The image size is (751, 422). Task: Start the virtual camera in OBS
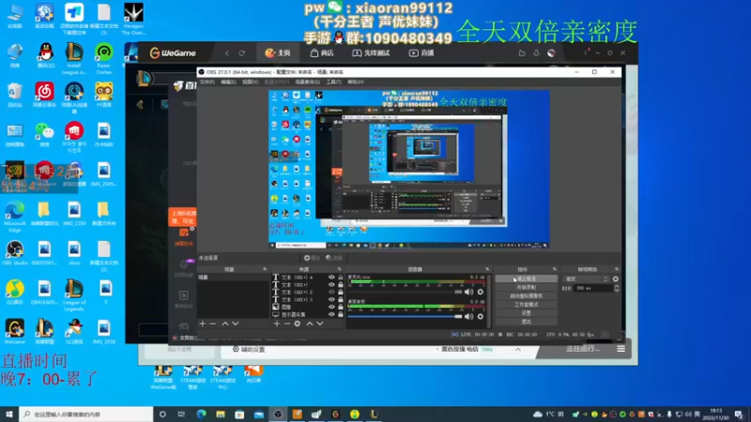click(x=527, y=296)
